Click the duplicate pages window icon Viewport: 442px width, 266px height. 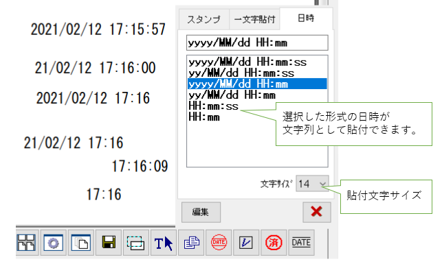pos(81,243)
